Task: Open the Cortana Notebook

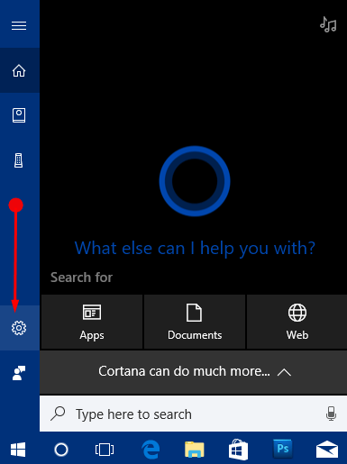Action: [x=19, y=115]
